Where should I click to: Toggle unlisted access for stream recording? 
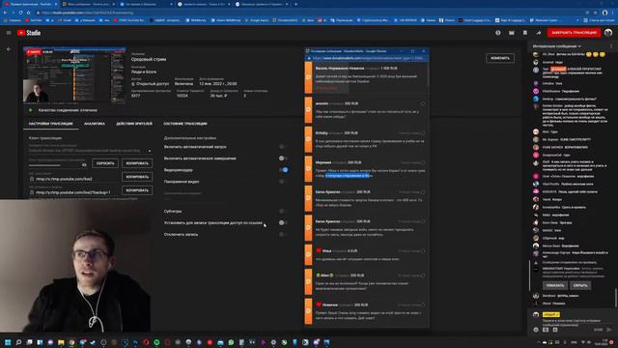pyautogui.click(x=283, y=222)
